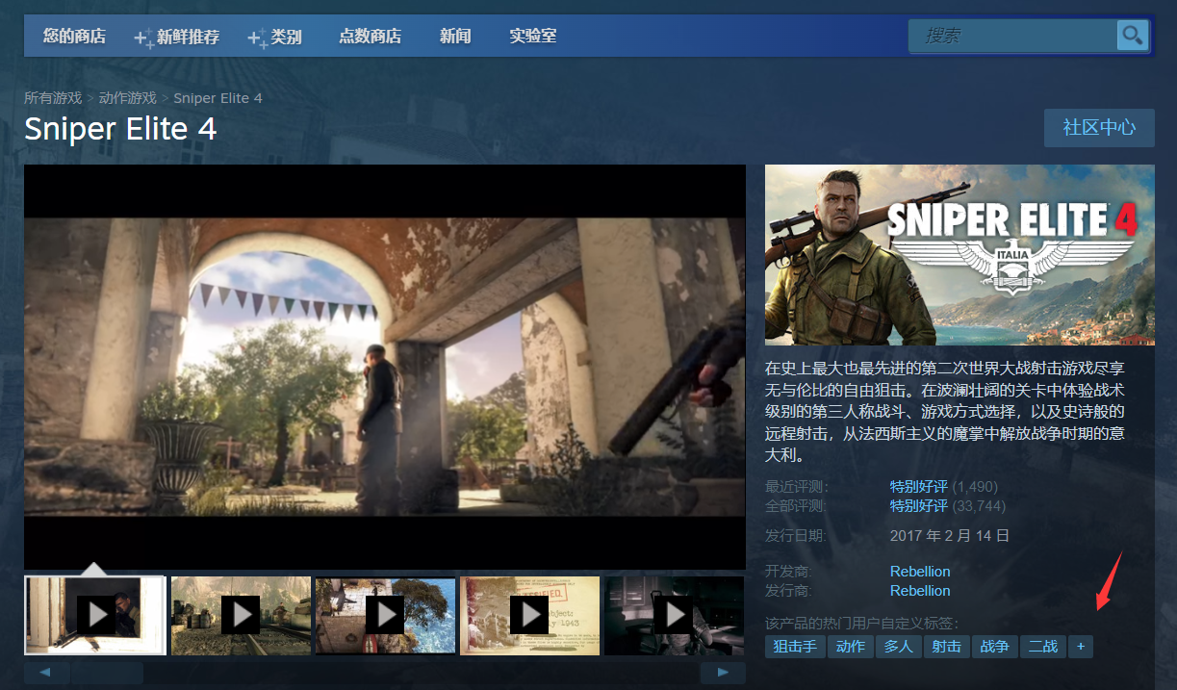
Task: Open the 您的商店 menu
Action: pyautogui.click(x=74, y=37)
